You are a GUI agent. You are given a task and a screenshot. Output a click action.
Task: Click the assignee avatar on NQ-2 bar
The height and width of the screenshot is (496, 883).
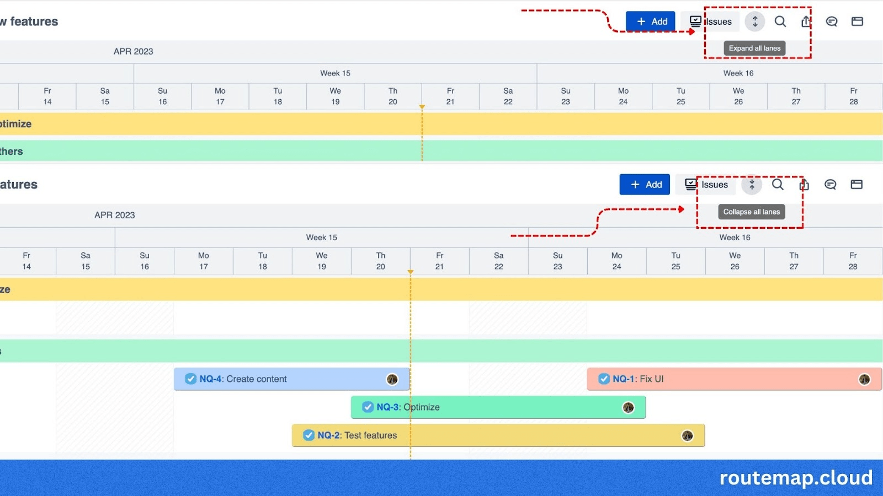pyautogui.click(x=687, y=436)
